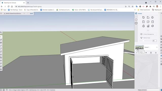This screenshot has height=91, width=162.
Task: Click the address bar URL
Action: [x=30, y=7]
